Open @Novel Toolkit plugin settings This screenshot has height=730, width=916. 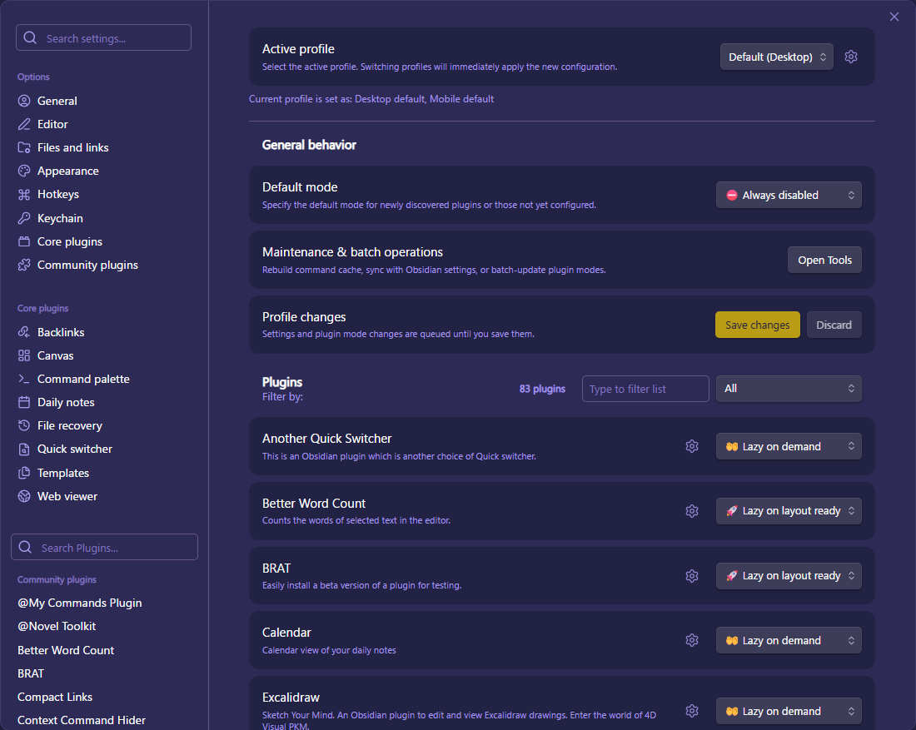click(x=57, y=626)
